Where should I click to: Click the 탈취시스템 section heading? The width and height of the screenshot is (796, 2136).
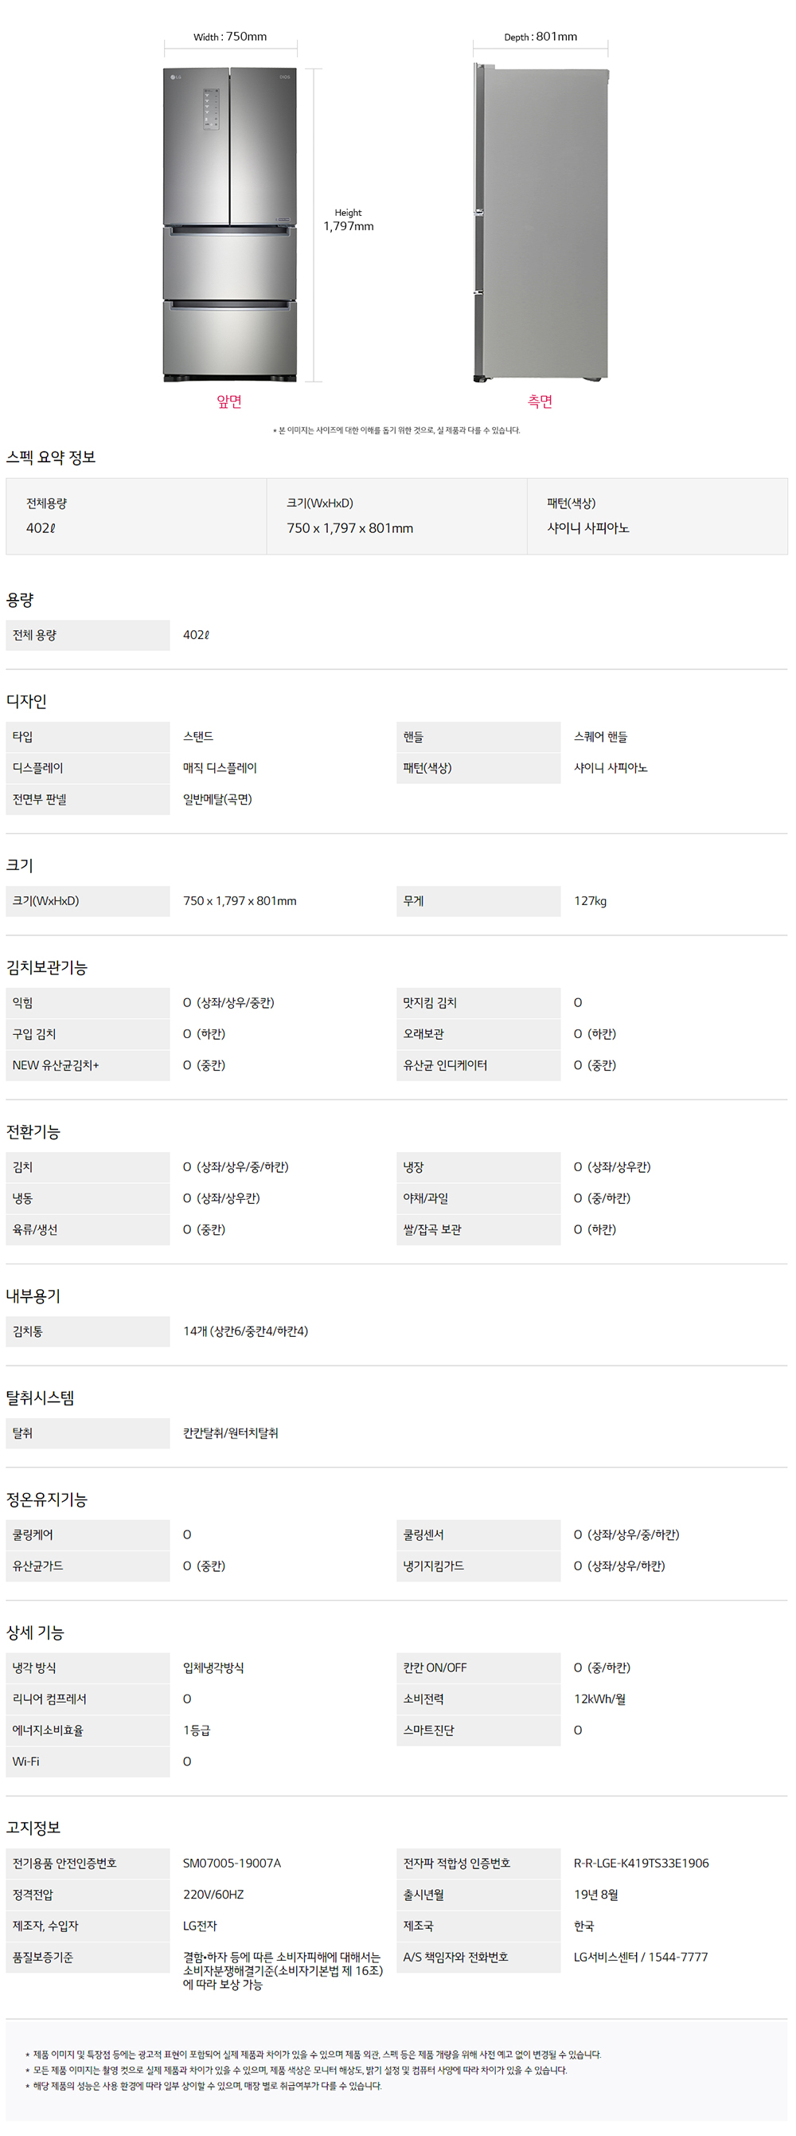pyautogui.click(x=41, y=1397)
